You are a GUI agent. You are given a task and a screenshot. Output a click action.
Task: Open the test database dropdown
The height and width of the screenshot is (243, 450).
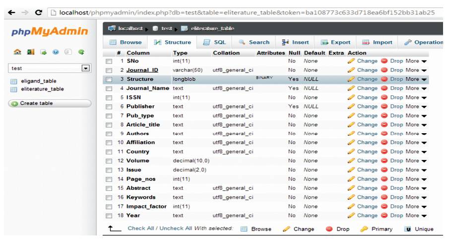(86, 68)
